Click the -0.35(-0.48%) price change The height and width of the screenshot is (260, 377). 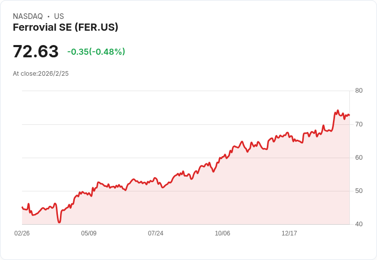tap(96, 52)
